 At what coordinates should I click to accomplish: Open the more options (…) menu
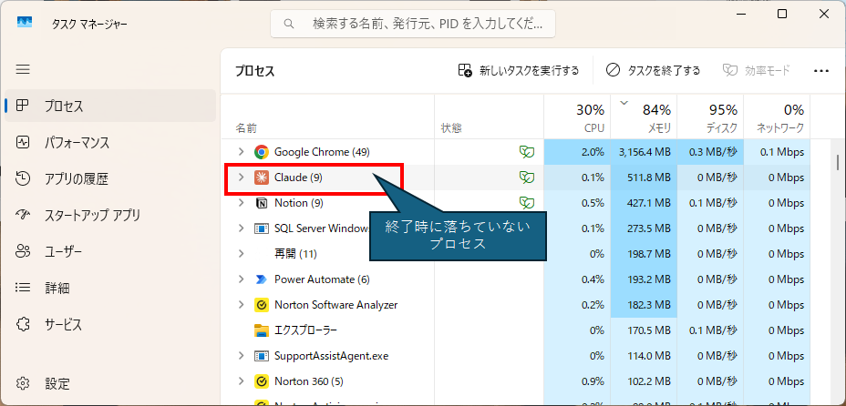pos(820,70)
